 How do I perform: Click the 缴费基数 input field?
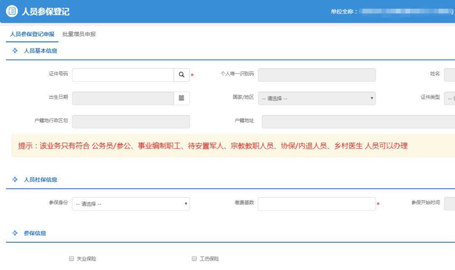pyautogui.click(x=316, y=204)
